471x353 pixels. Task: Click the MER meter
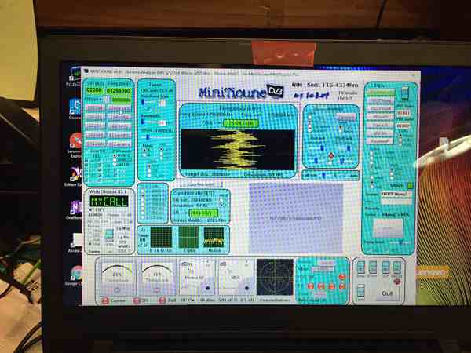[236, 278]
